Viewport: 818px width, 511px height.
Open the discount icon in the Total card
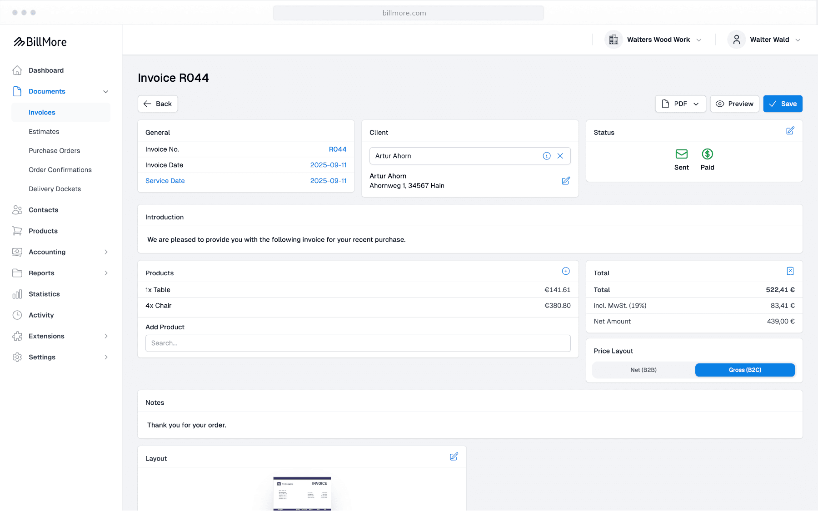(x=790, y=271)
